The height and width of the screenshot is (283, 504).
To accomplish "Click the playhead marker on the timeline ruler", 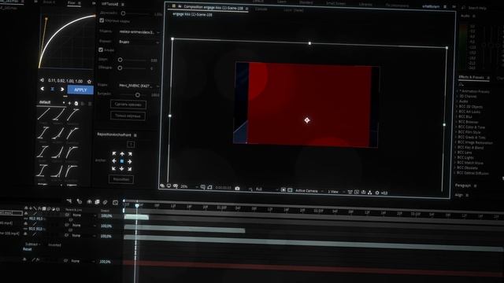I will click(137, 205).
